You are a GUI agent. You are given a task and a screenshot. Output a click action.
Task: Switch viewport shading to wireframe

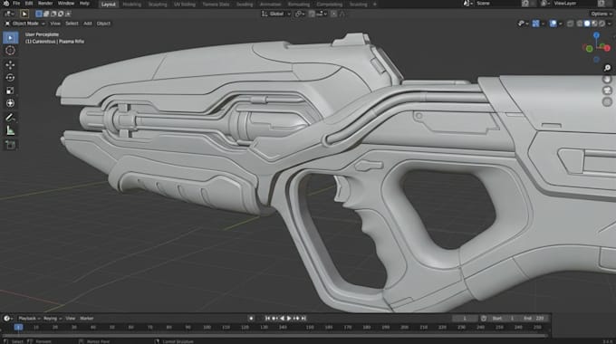coord(580,24)
